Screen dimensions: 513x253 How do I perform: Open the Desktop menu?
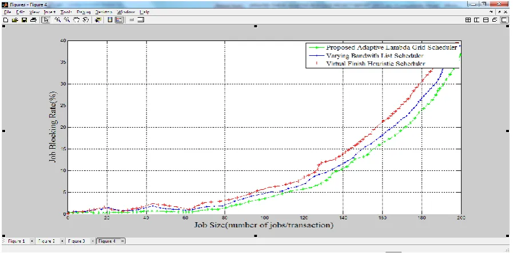[104, 12]
